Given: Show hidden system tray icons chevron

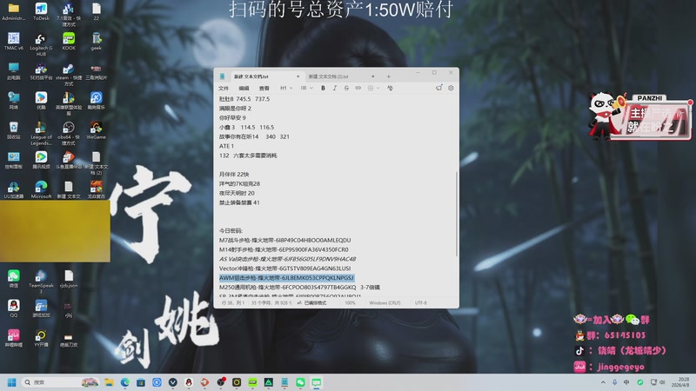Looking at the screenshot, I should tap(603, 382).
